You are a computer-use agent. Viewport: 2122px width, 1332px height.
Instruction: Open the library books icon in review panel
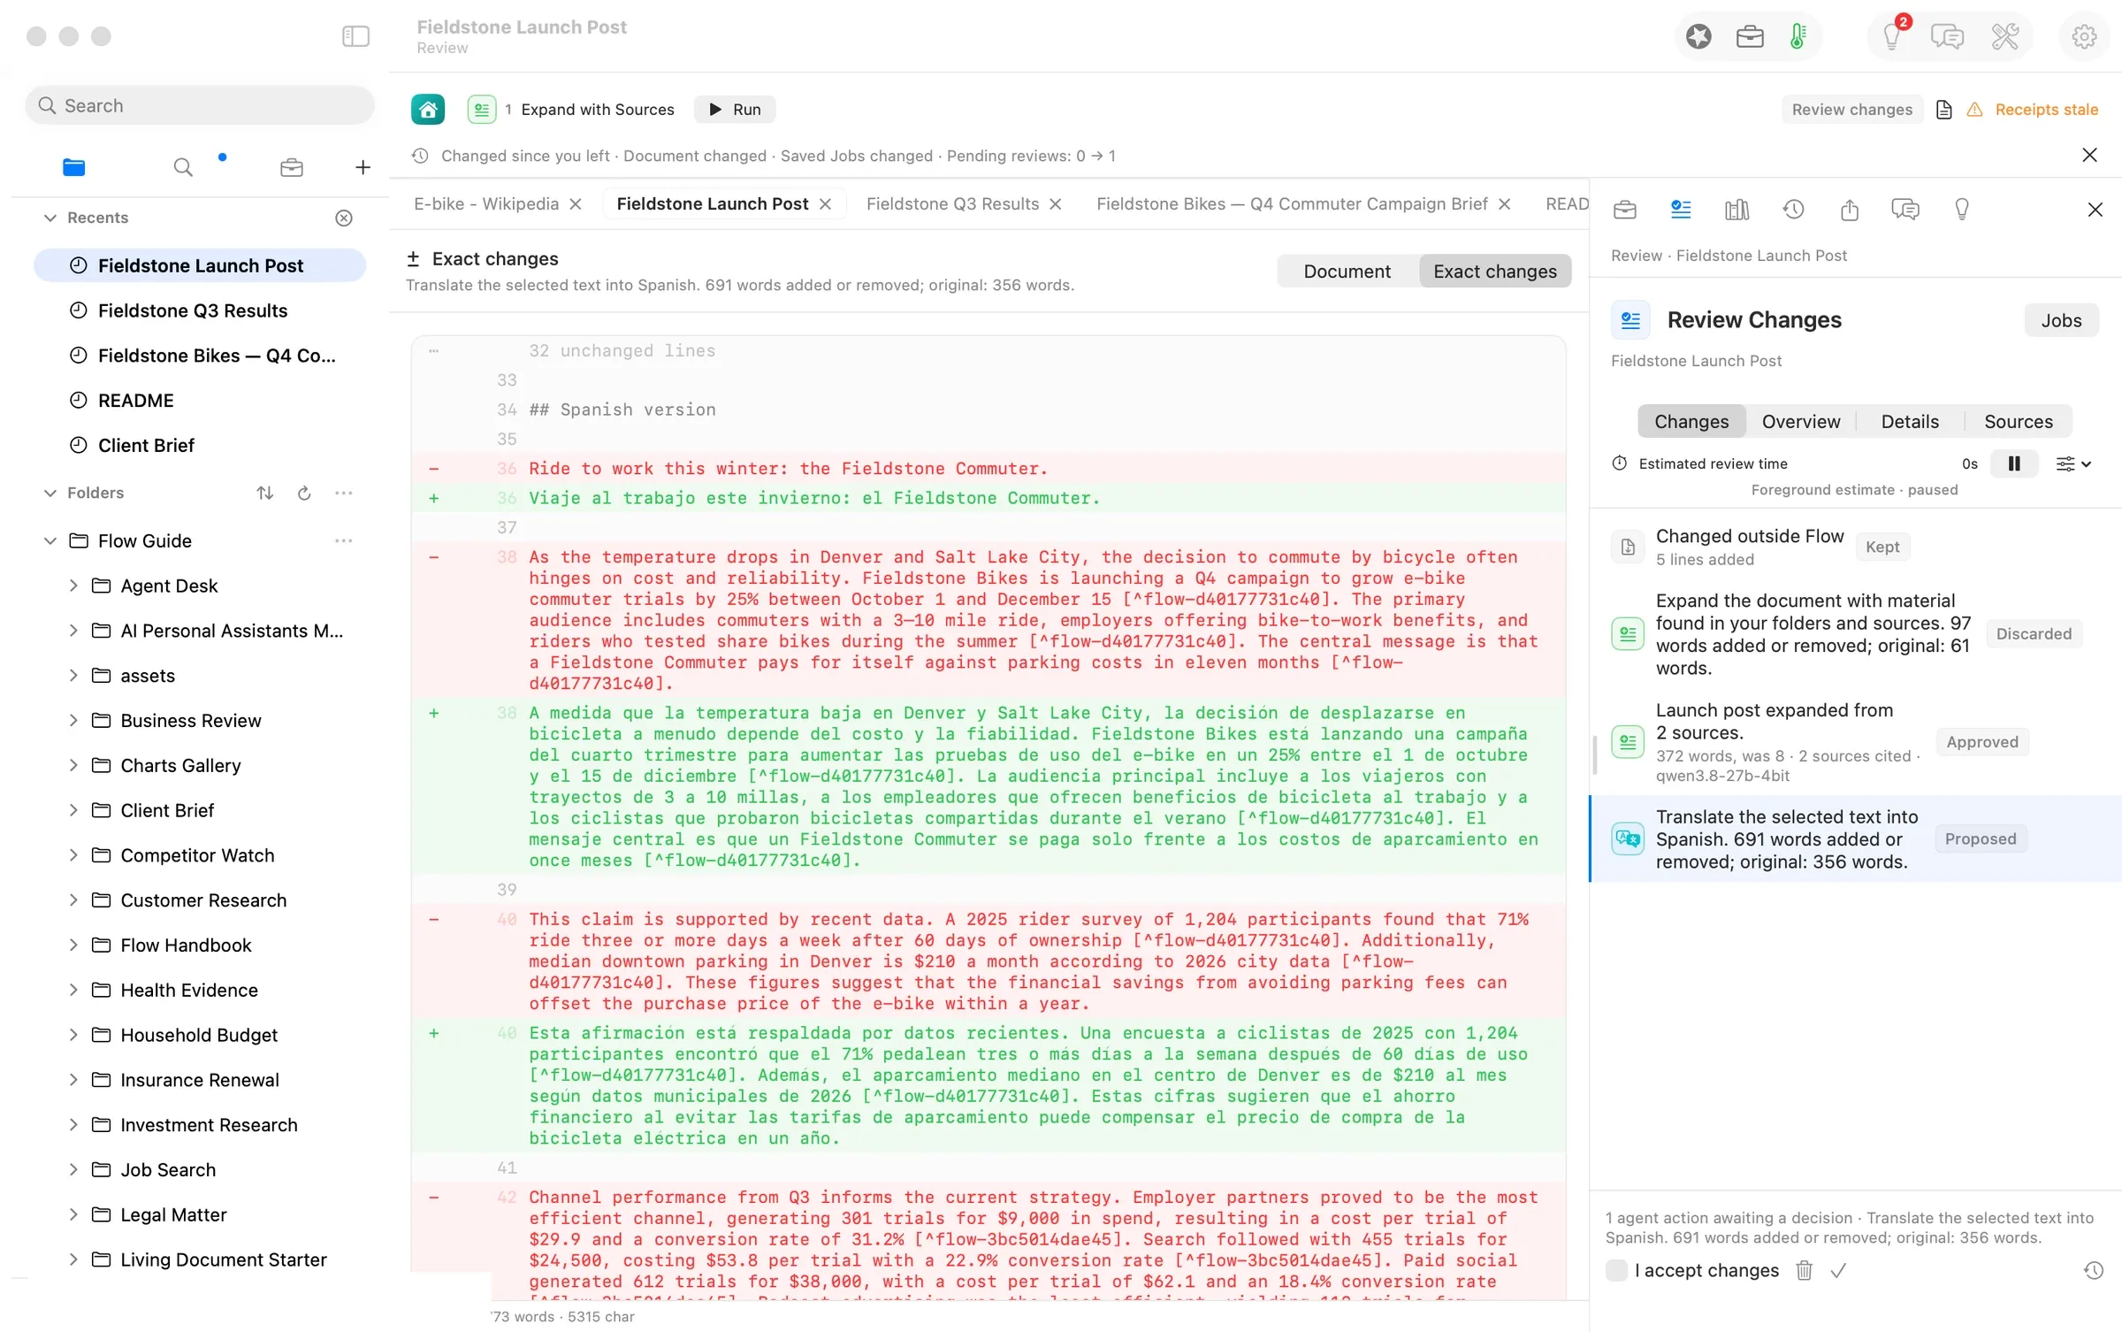[1737, 210]
